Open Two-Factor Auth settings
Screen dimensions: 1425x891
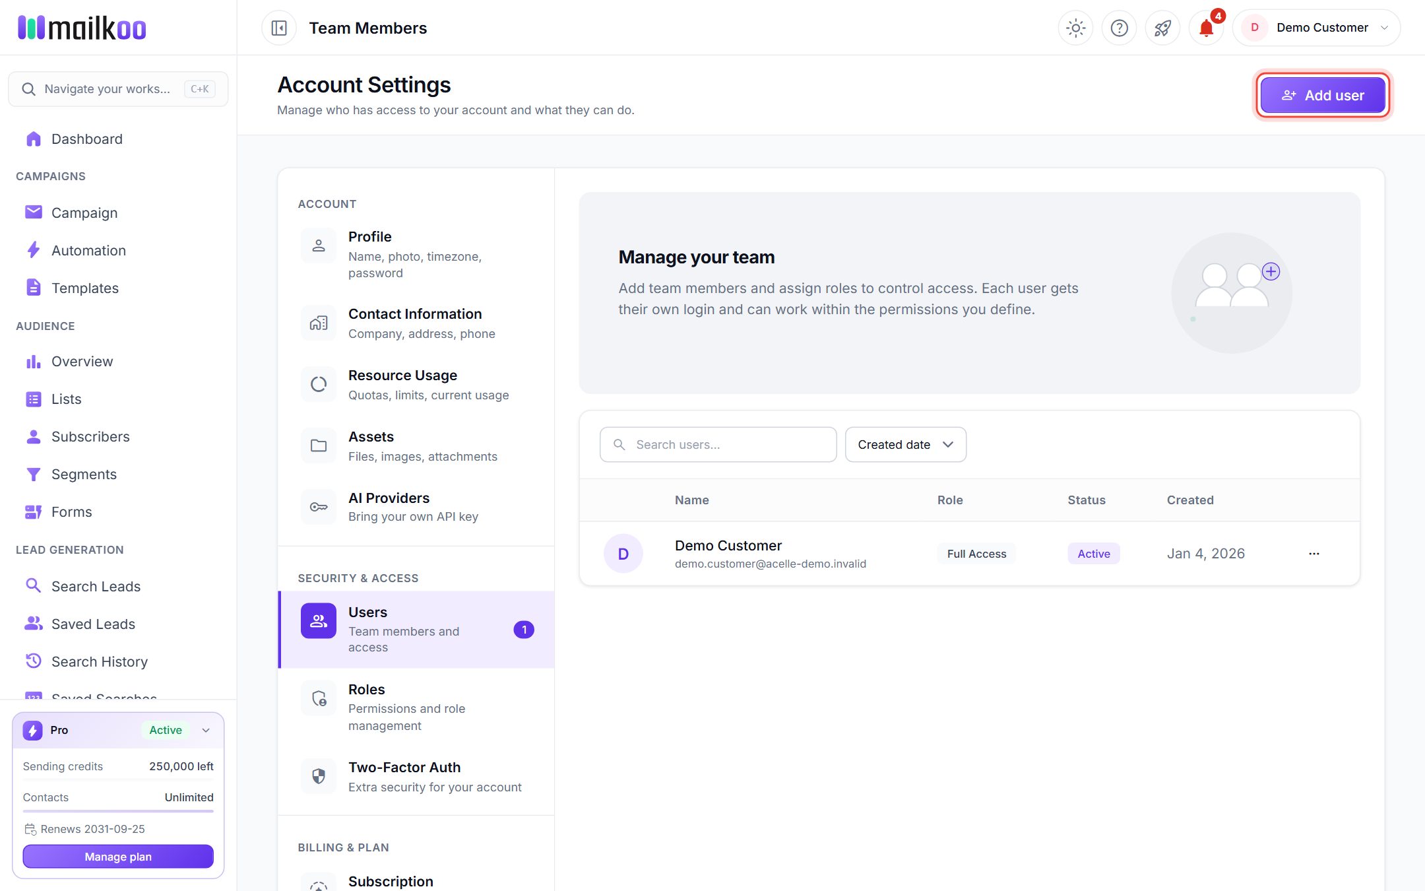[x=416, y=777]
